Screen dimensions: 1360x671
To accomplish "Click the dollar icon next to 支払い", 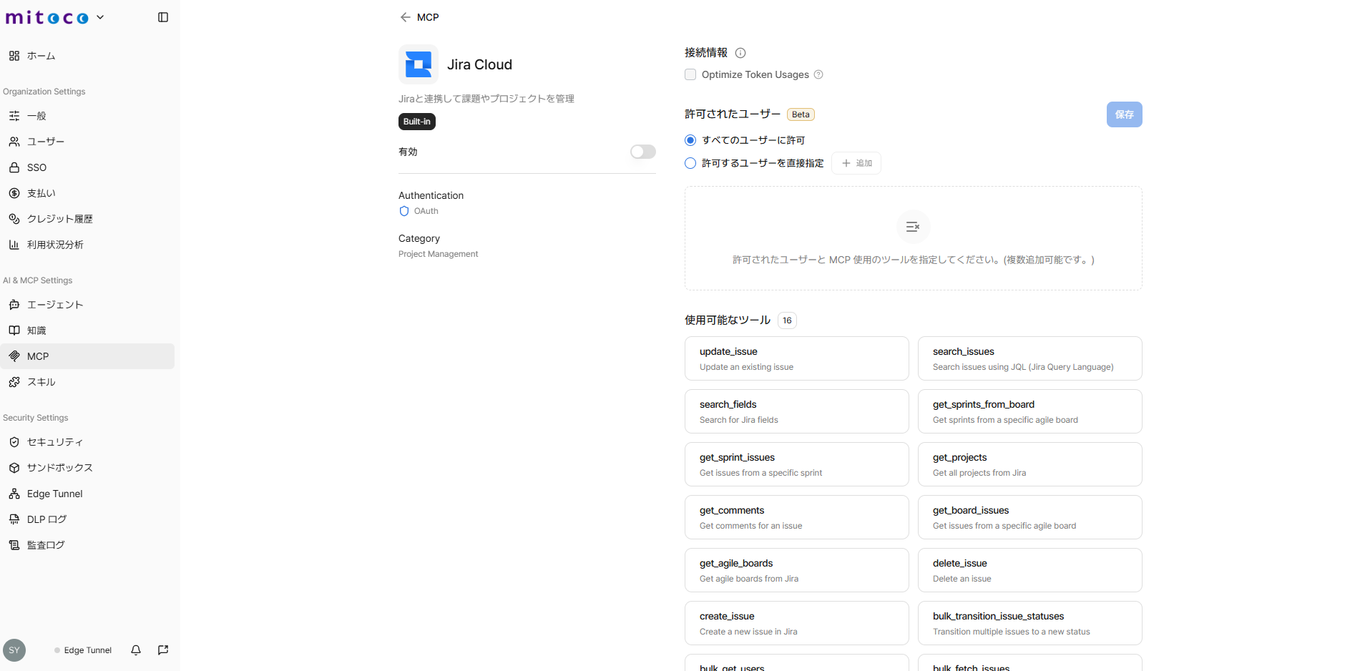I will 14,193.
